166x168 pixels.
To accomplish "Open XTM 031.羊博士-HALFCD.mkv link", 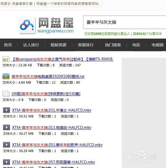I will coord(52,110).
